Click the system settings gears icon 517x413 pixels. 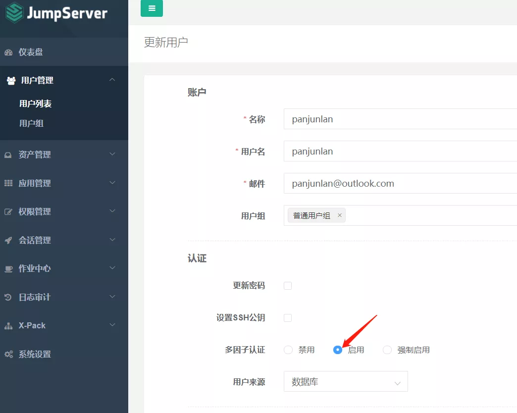[8, 354]
